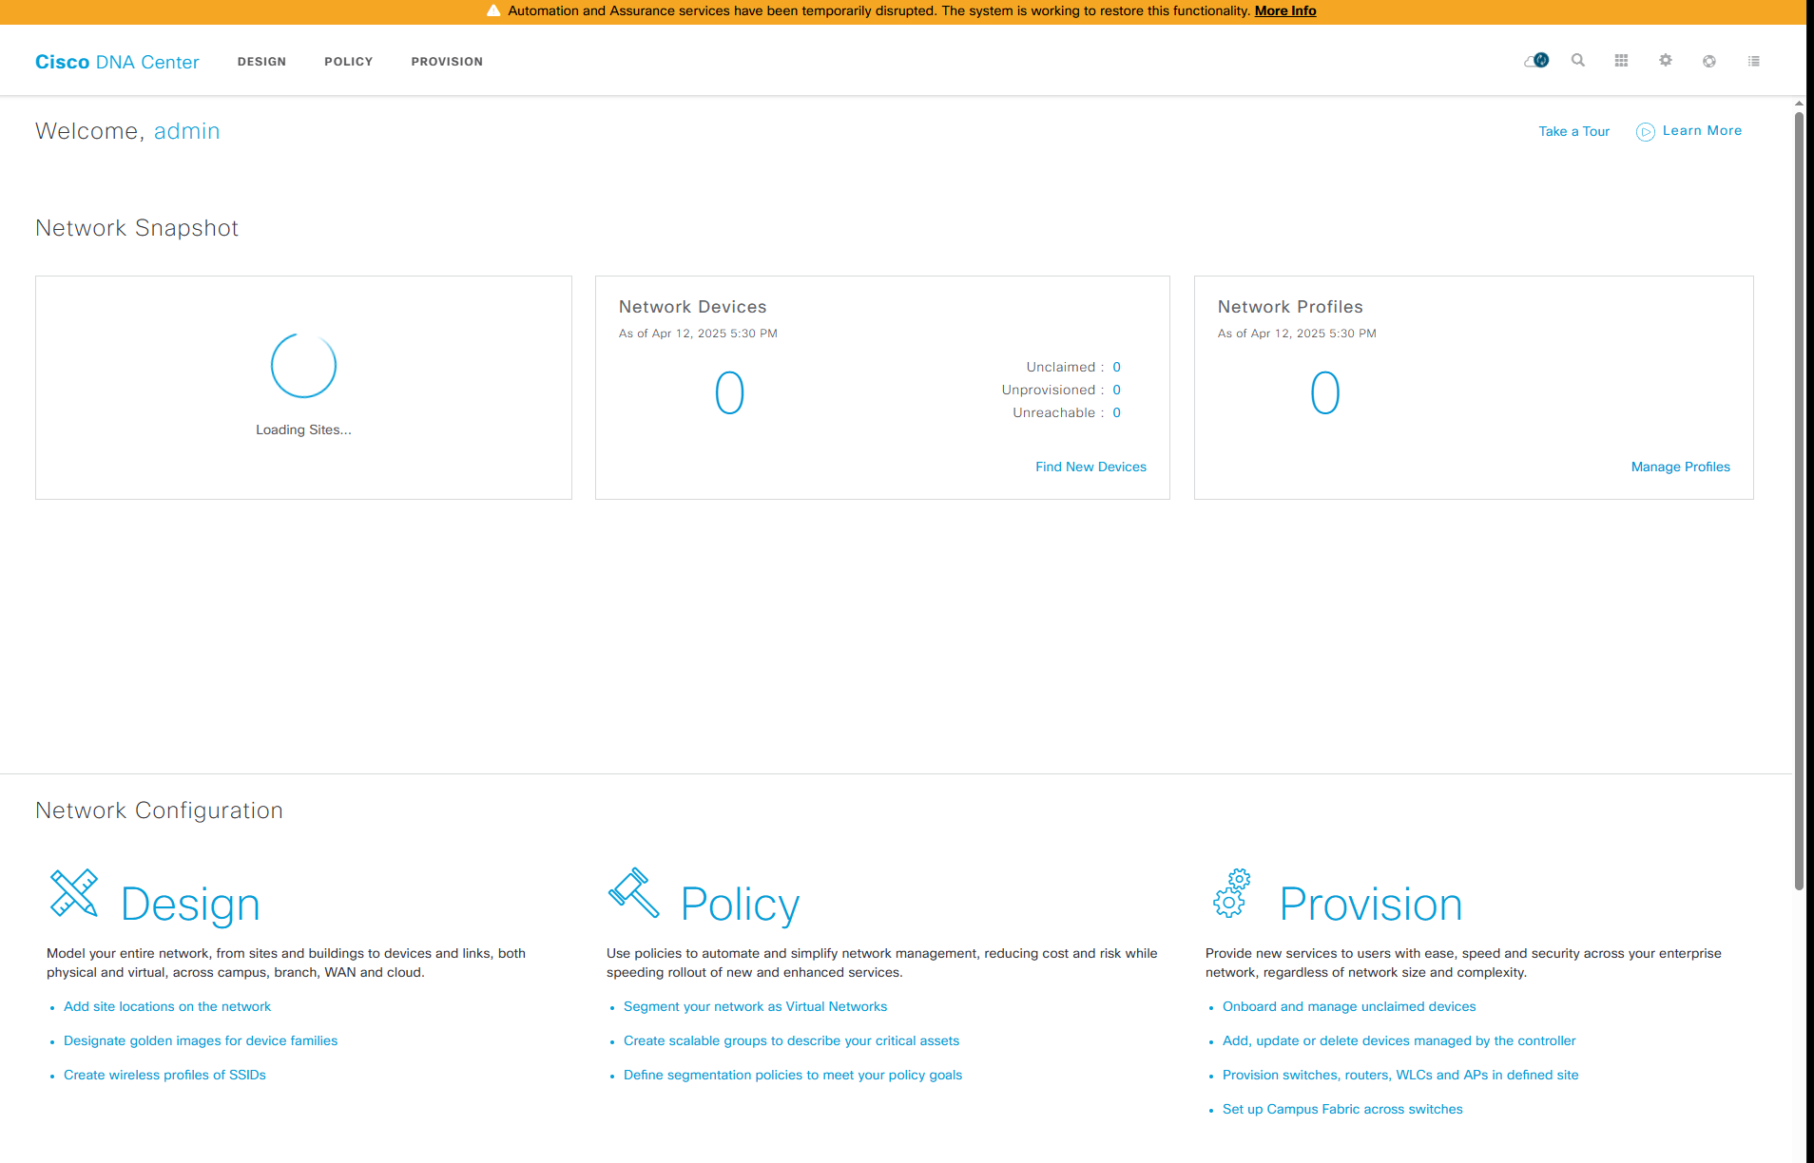Click Find New Devices
The height and width of the screenshot is (1163, 1814).
1090,467
